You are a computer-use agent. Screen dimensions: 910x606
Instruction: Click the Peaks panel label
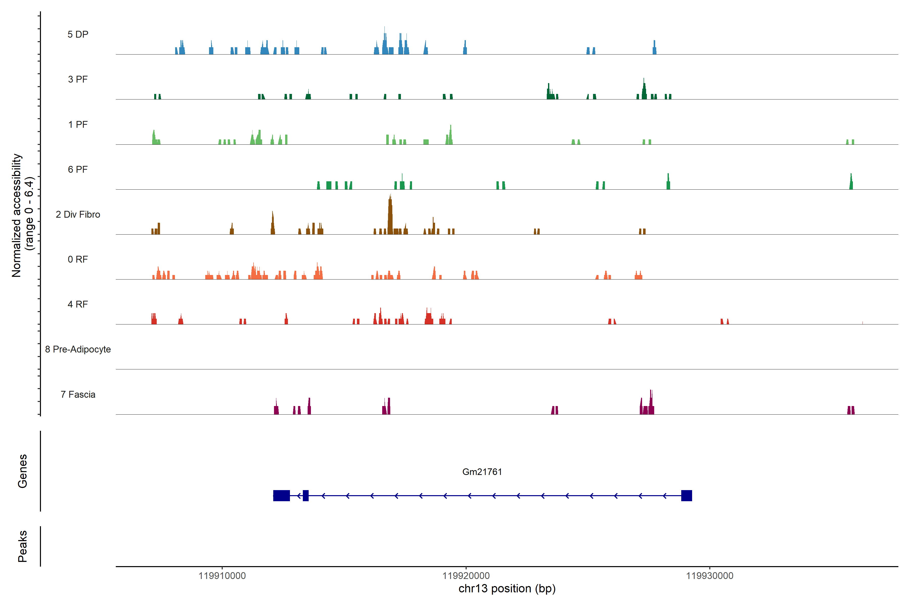tap(22, 546)
